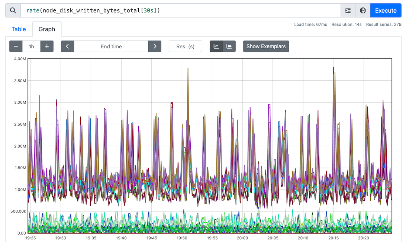Click the graph spike near 19:51

point(188,68)
